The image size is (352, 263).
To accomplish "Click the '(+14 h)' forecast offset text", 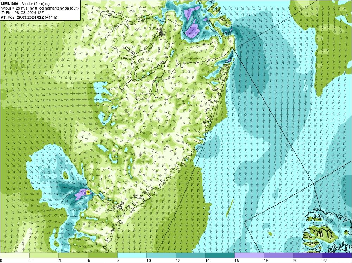I will 51,17.
